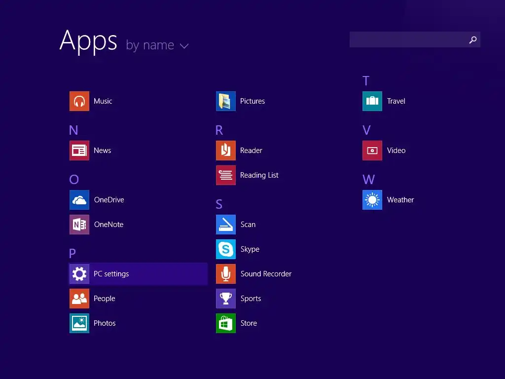Select the 'OneDrive' label text
Viewport: 505px width, 379px height.
tap(109, 200)
